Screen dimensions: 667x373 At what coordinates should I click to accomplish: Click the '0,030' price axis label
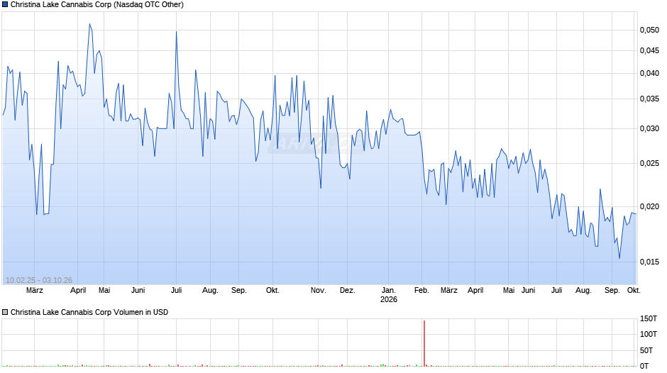(x=649, y=128)
